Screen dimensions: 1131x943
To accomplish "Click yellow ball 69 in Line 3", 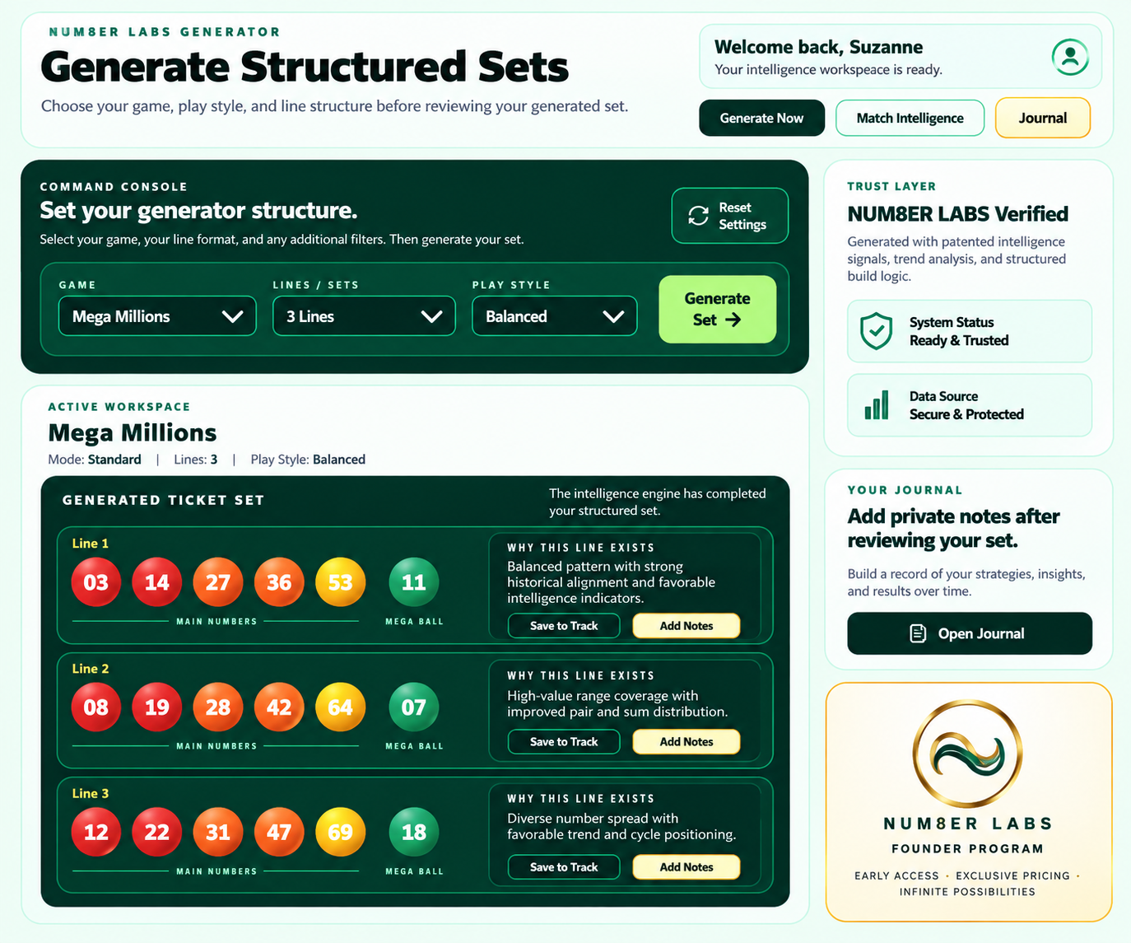I will (x=340, y=832).
